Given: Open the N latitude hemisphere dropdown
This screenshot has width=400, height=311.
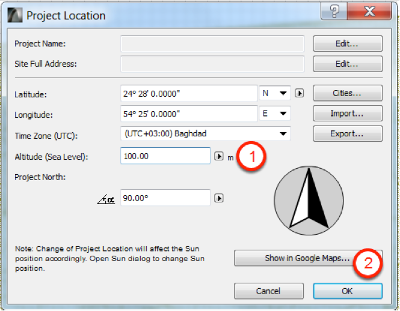Looking at the screenshot, I should 275,94.
